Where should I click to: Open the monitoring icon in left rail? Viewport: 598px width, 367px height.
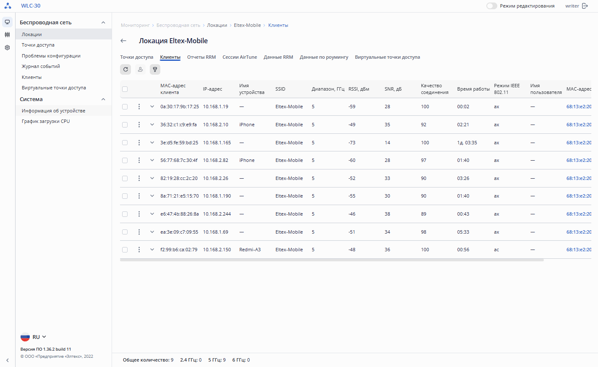[8, 22]
